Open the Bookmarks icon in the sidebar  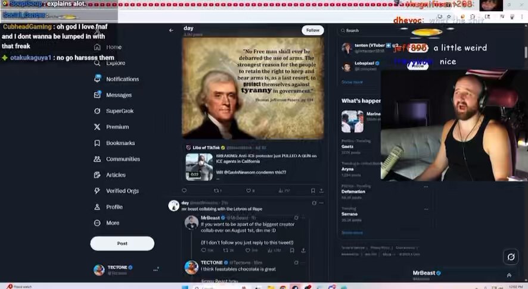[x=97, y=143]
